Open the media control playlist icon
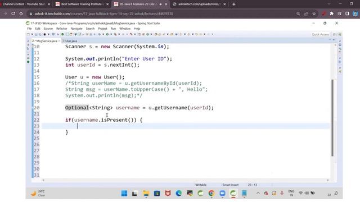Image resolution: width=360 pixels, height=202 pixels. click(x=339, y=13)
